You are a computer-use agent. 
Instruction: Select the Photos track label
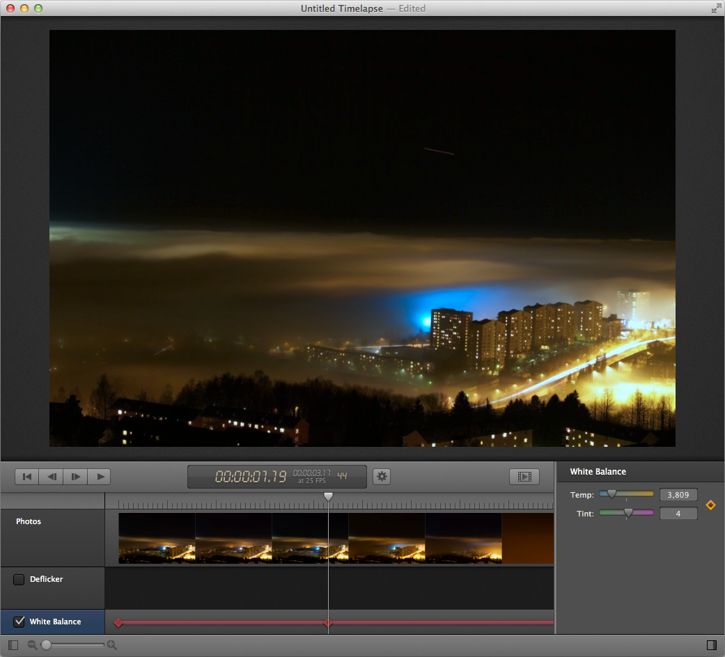point(28,521)
